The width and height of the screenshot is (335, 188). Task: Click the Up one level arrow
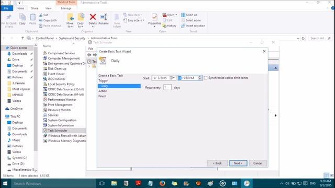(23, 38)
